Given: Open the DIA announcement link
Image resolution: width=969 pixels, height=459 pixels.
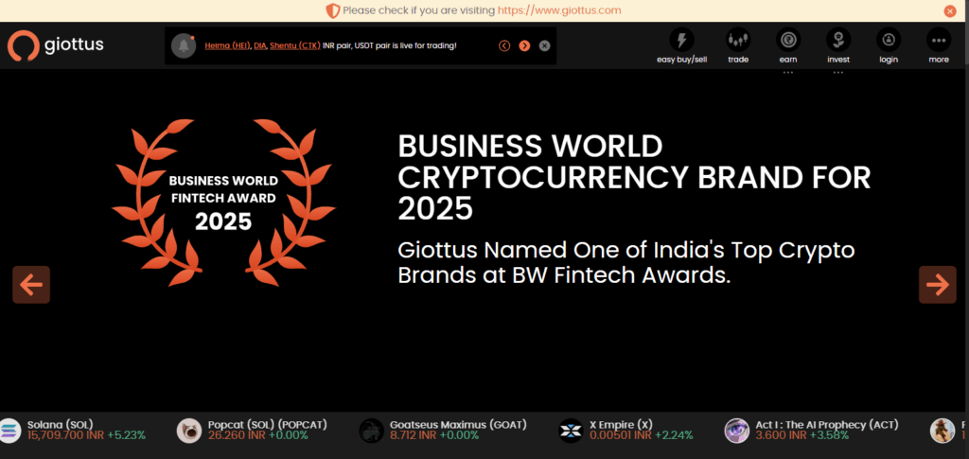Looking at the screenshot, I should [x=259, y=45].
